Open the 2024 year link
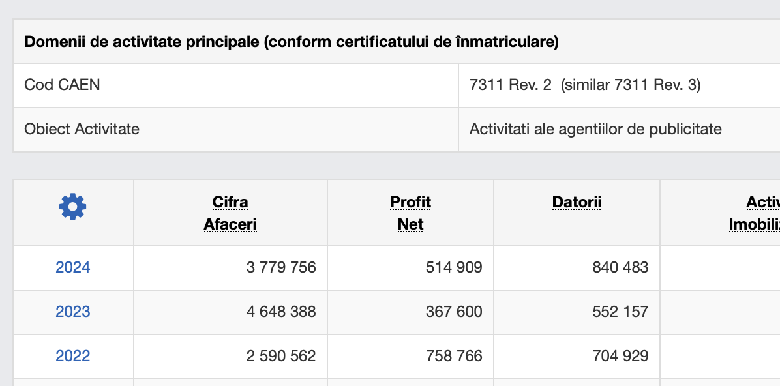Screen dimensions: 780x386 coord(72,267)
